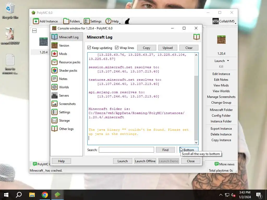Click the Copy log button
Image resolution: width=267 pixels, height=200 pixels.
[147, 48]
